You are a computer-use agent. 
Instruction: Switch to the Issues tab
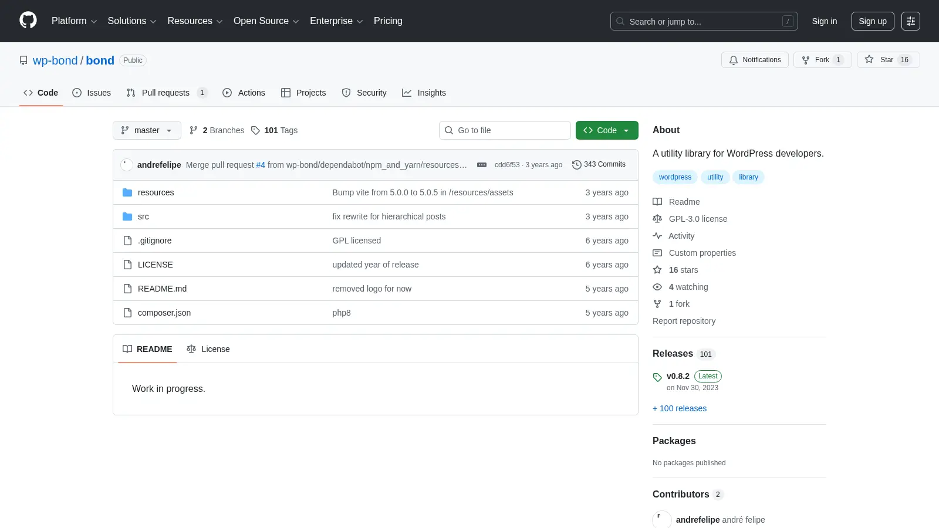tap(92, 93)
